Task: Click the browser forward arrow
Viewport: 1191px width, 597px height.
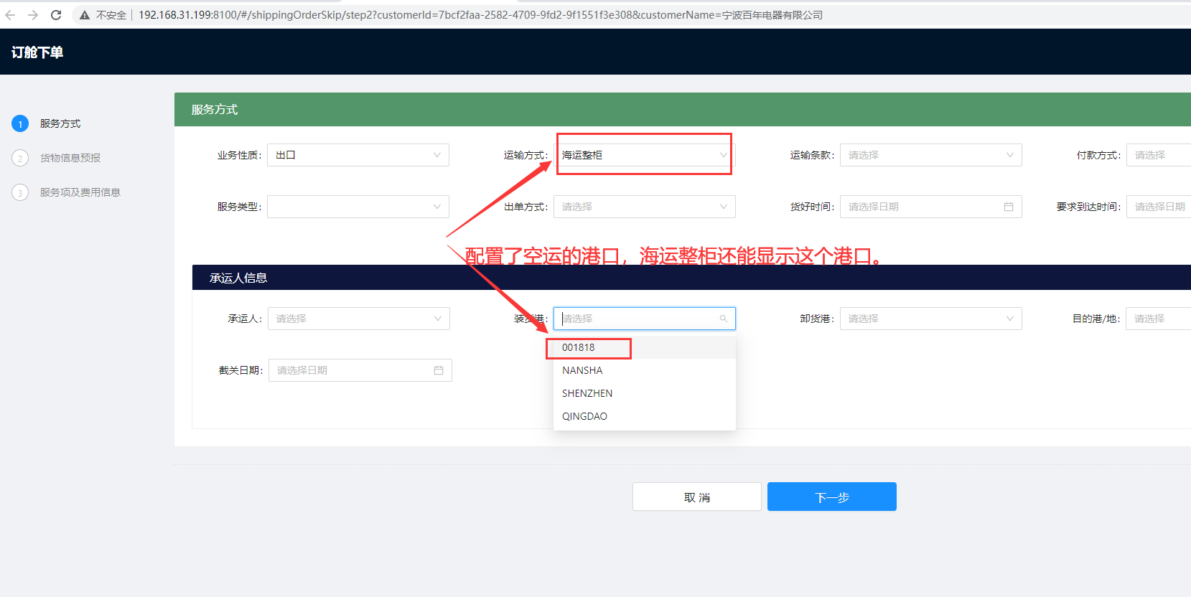Action: (x=33, y=15)
